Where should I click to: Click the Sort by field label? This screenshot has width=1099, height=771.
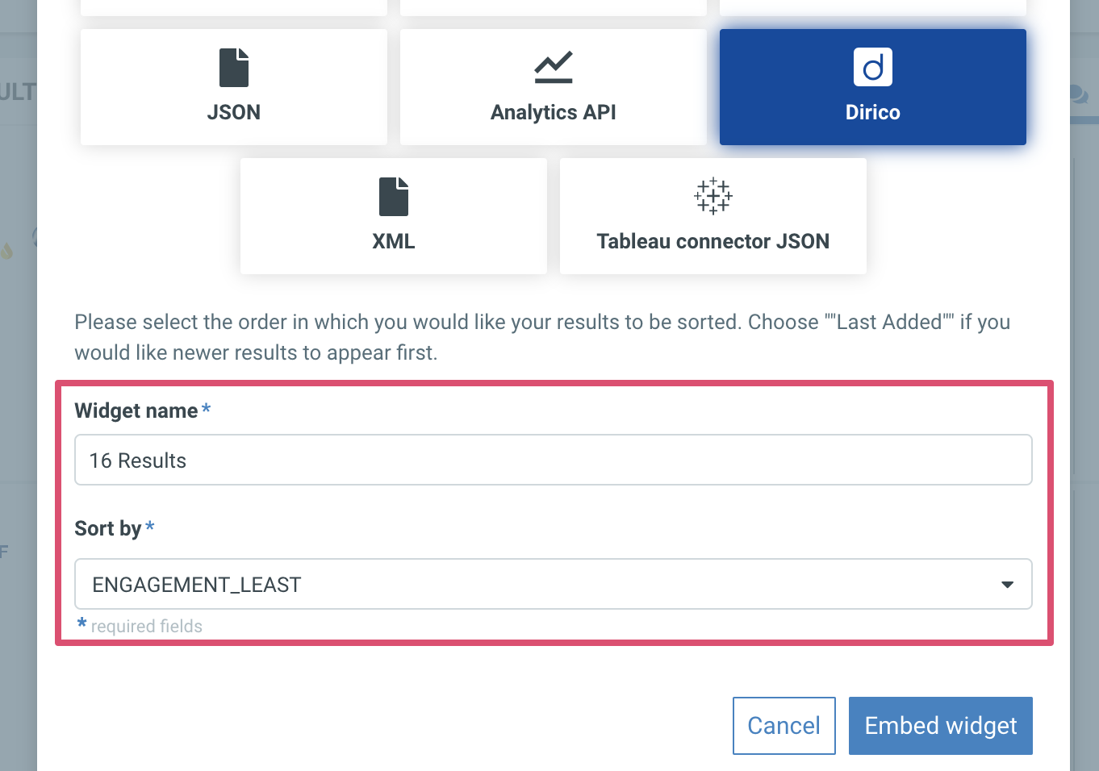[108, 528]
